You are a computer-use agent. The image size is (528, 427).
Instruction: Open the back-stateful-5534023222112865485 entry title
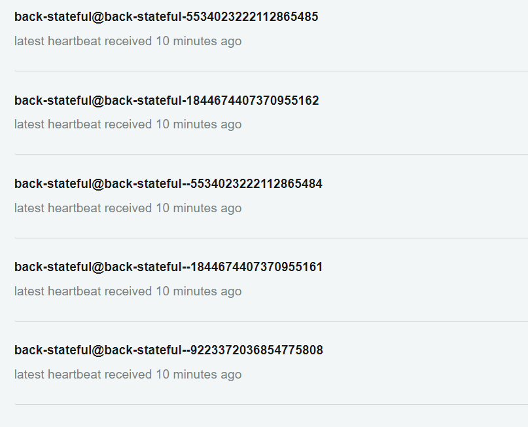(166, 17)
